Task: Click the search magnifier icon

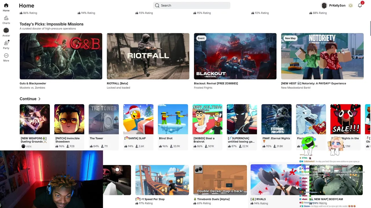Action: tap(157, 5)
